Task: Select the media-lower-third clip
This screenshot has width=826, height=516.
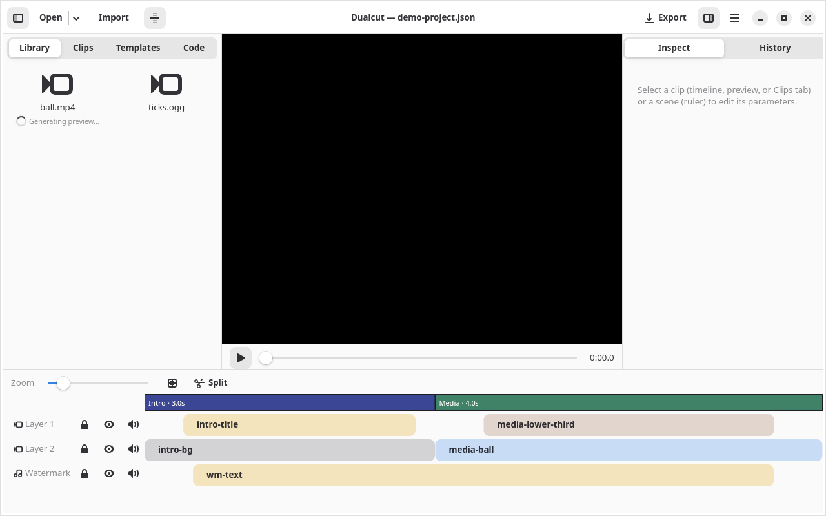Action: [x=629, y=425]
